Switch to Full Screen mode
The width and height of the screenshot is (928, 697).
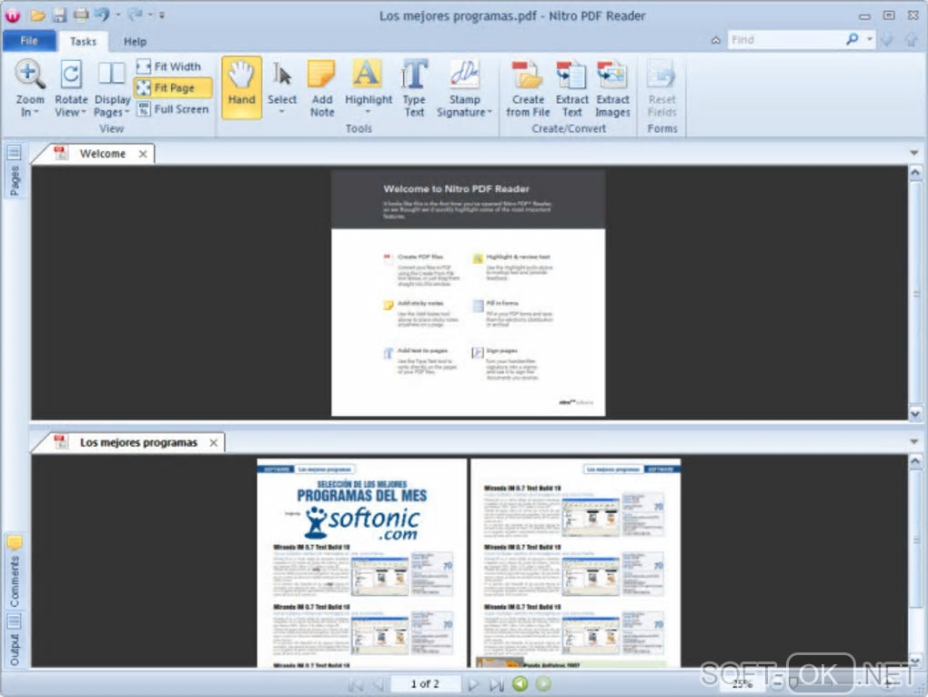pos(173,109)
